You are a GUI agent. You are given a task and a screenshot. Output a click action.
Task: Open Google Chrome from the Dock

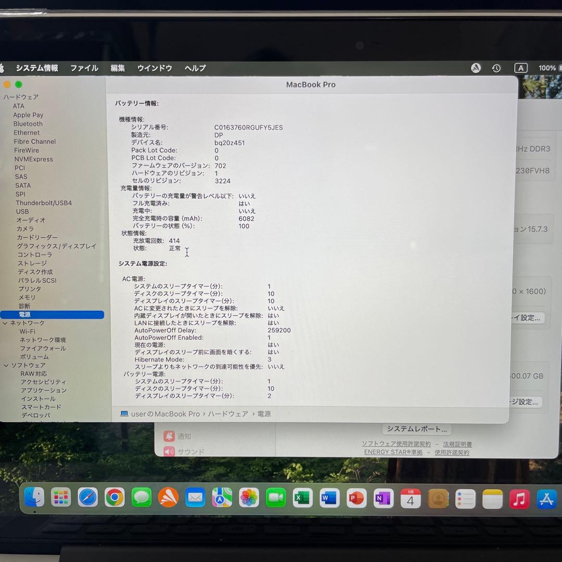(116, 498)
